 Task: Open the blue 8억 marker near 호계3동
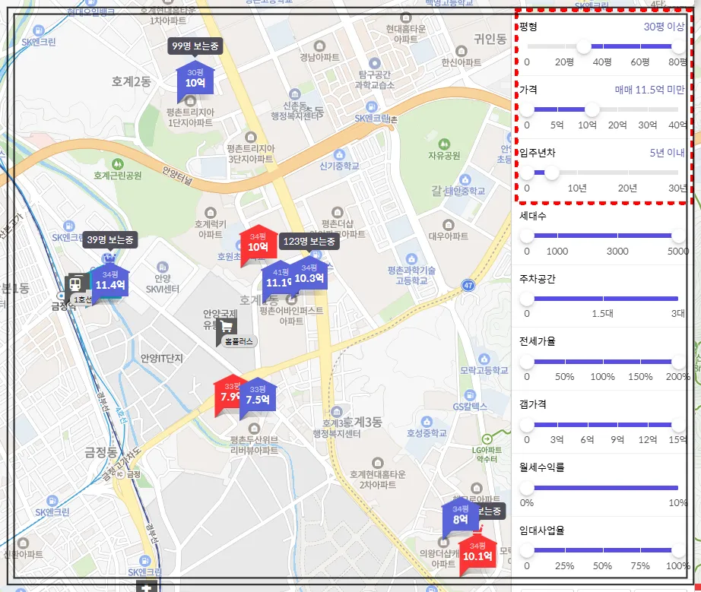(x=462, y=518)
